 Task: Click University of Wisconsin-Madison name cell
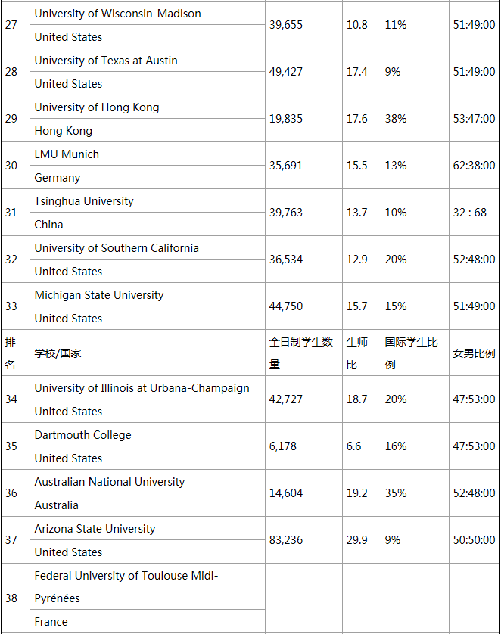(x=118, y=14)
